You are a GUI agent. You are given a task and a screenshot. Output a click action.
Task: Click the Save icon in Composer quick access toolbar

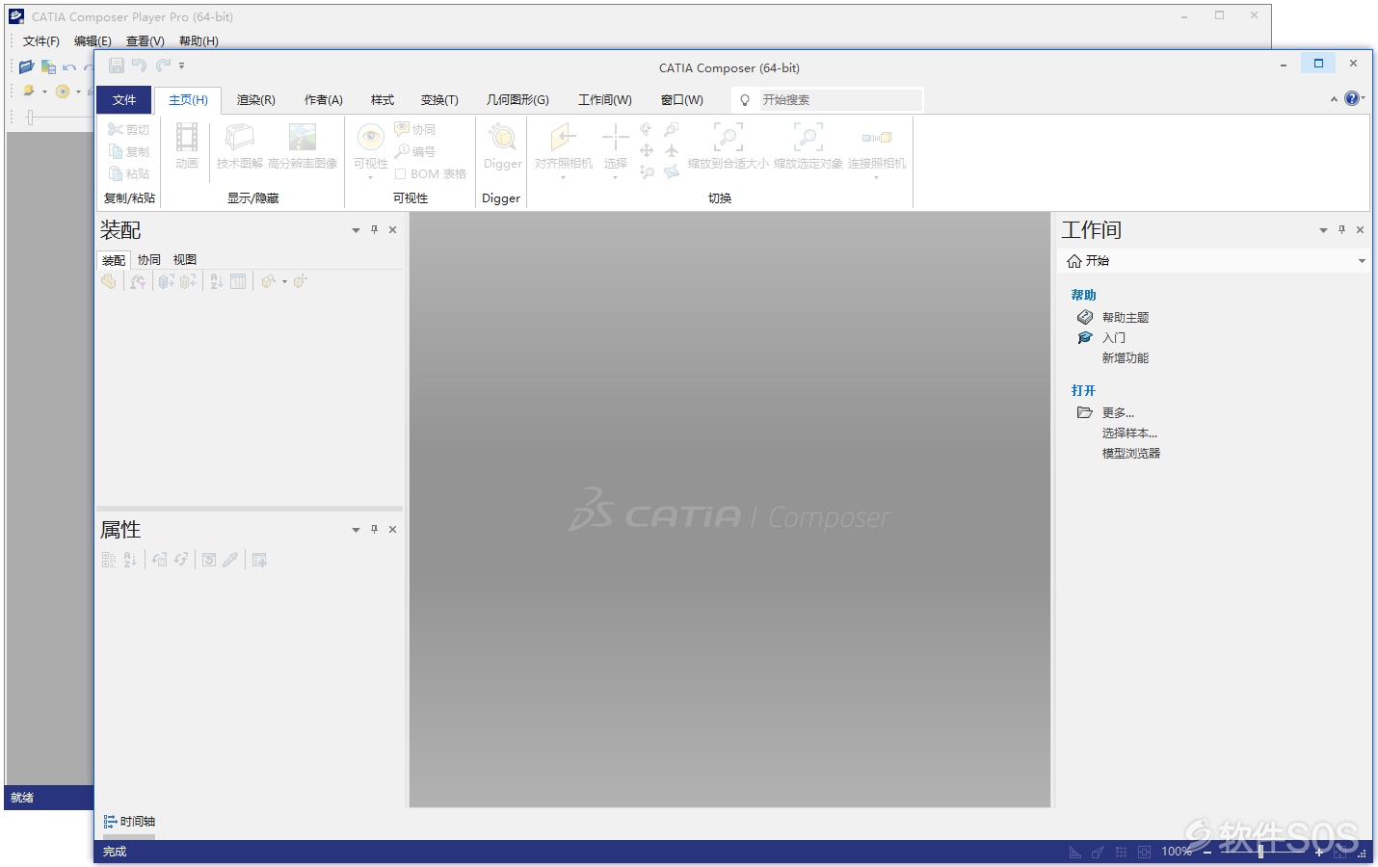coord(117,66)
